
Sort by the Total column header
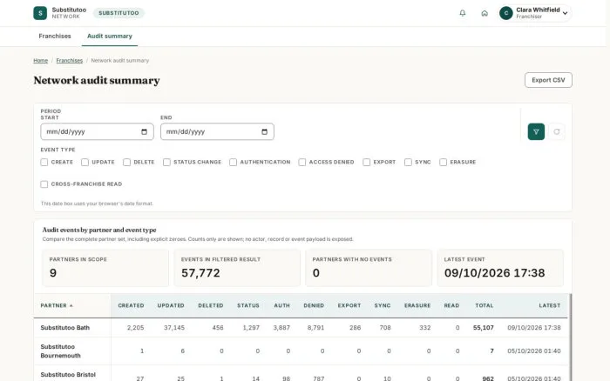pyautogui.click(x=485, y=305)
